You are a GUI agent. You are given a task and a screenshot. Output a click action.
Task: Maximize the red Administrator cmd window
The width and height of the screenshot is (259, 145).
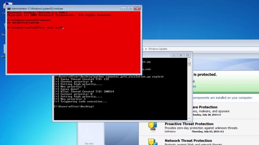tap(130, 8)
